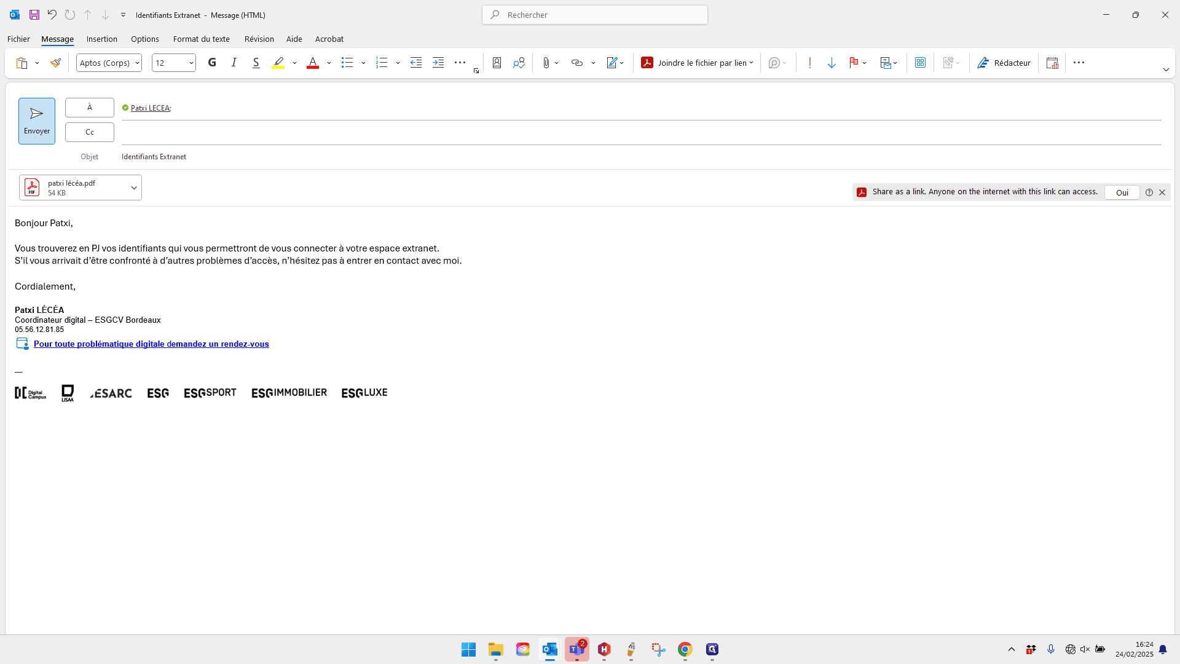Open highlight color dropdown arrow
The image size is (1180, 664).
coord(295,63)
